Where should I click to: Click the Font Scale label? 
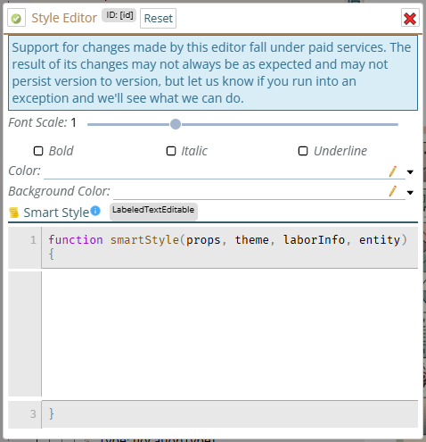(x=37, y=122)
